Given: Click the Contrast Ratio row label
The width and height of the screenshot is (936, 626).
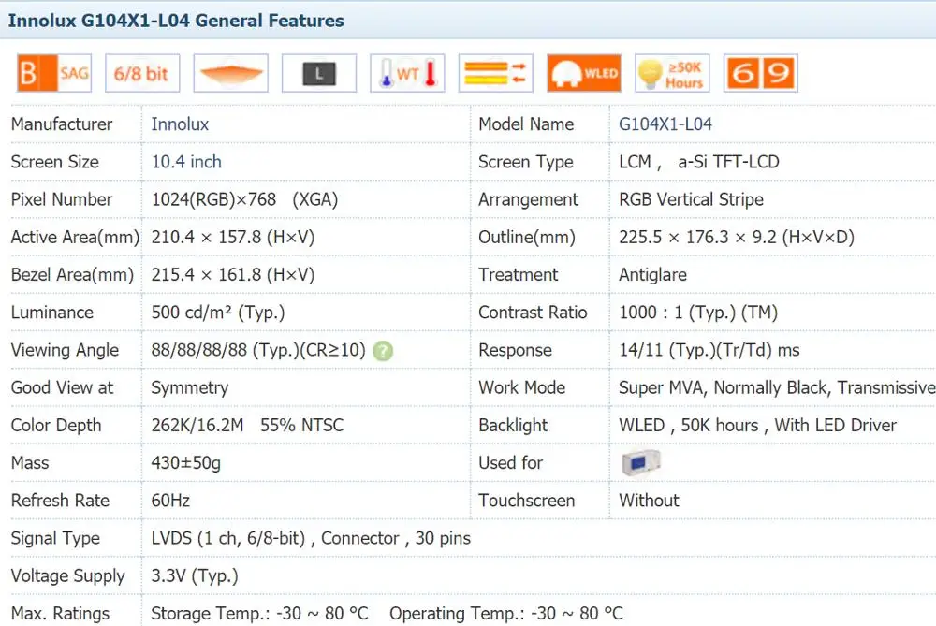Looking at the screenshot, I should pos(533,313).
